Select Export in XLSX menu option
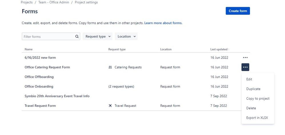This screenshot has width=285, height=135. 257,118
